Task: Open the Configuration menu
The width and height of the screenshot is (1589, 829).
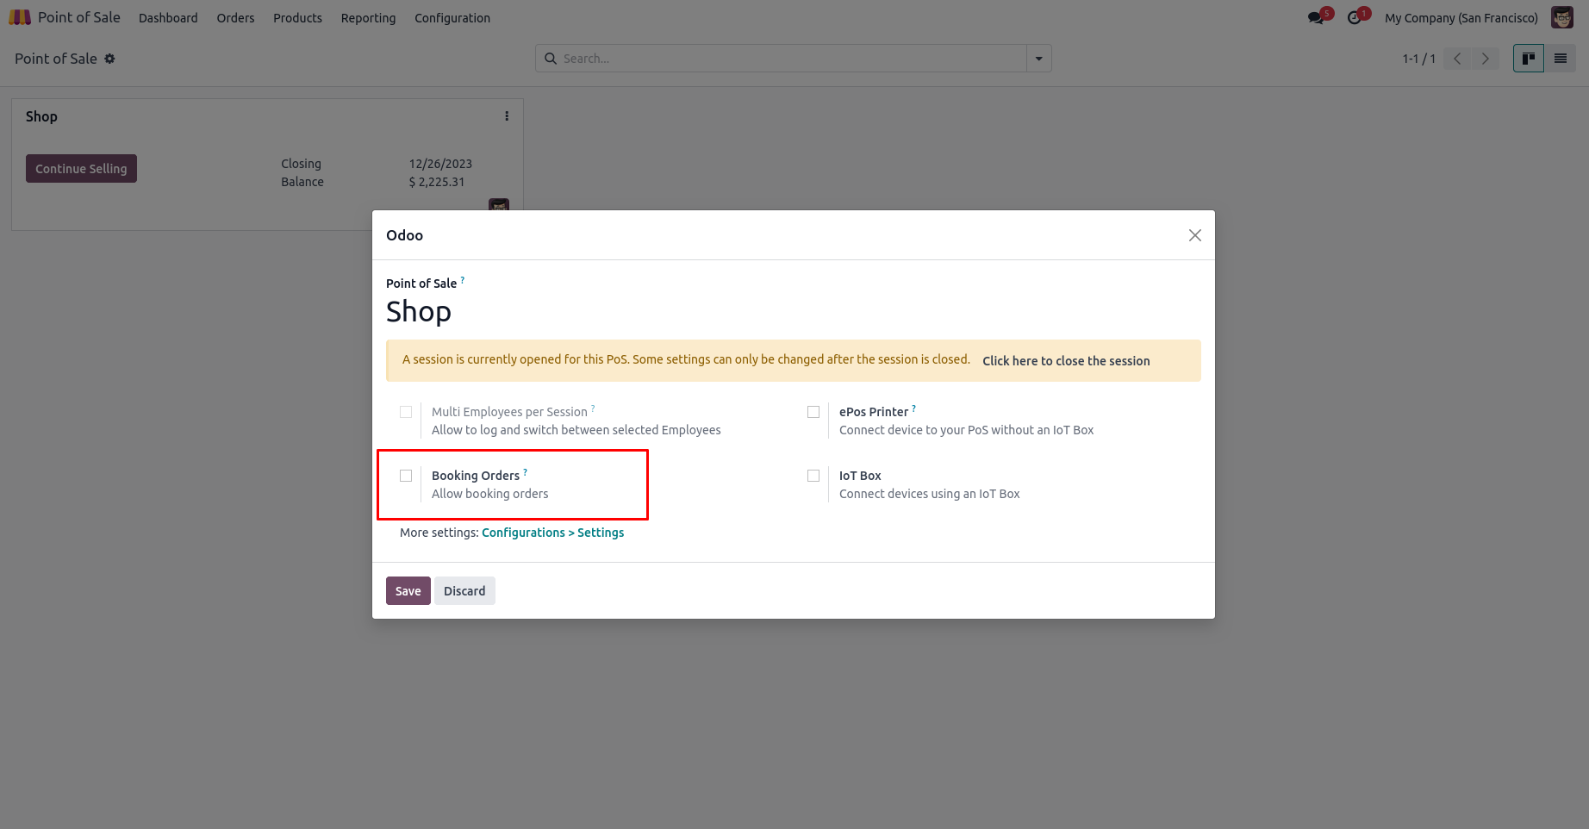Action: tap(452, 18)
